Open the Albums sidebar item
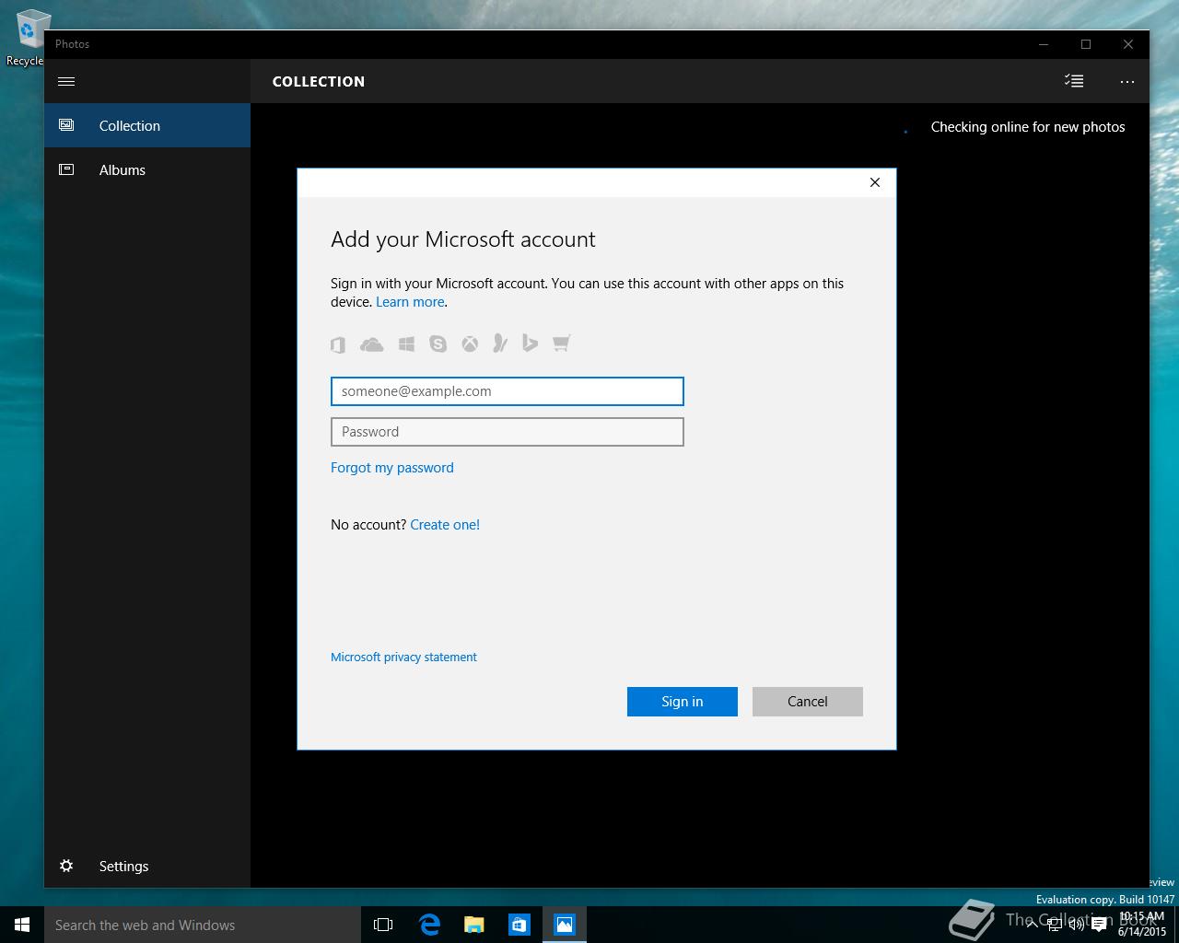Image resolution: width=1179 pixels, height=943 pixels. [147, 169]
